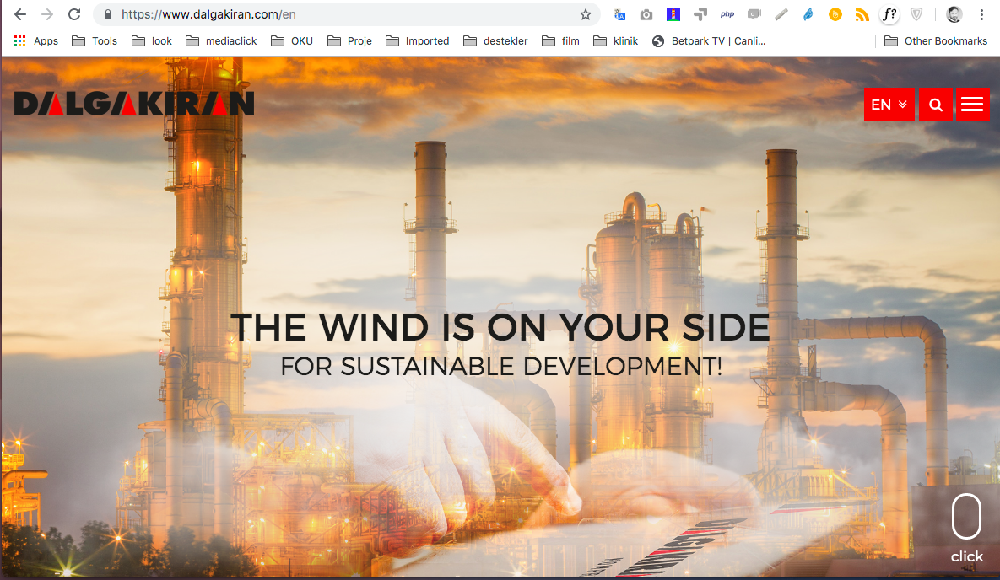Screen dimensions: 1000x580
Task: Expand the Other Bookmarks folder
Action: click(x=935, y=40)
